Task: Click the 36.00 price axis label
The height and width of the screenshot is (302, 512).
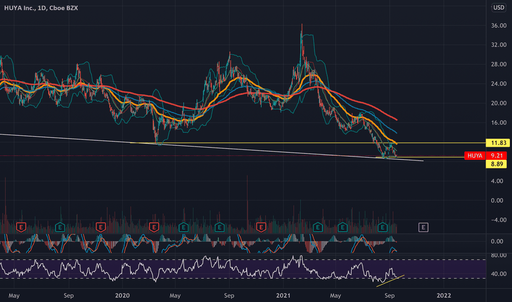Action: (x=499, y=25)
